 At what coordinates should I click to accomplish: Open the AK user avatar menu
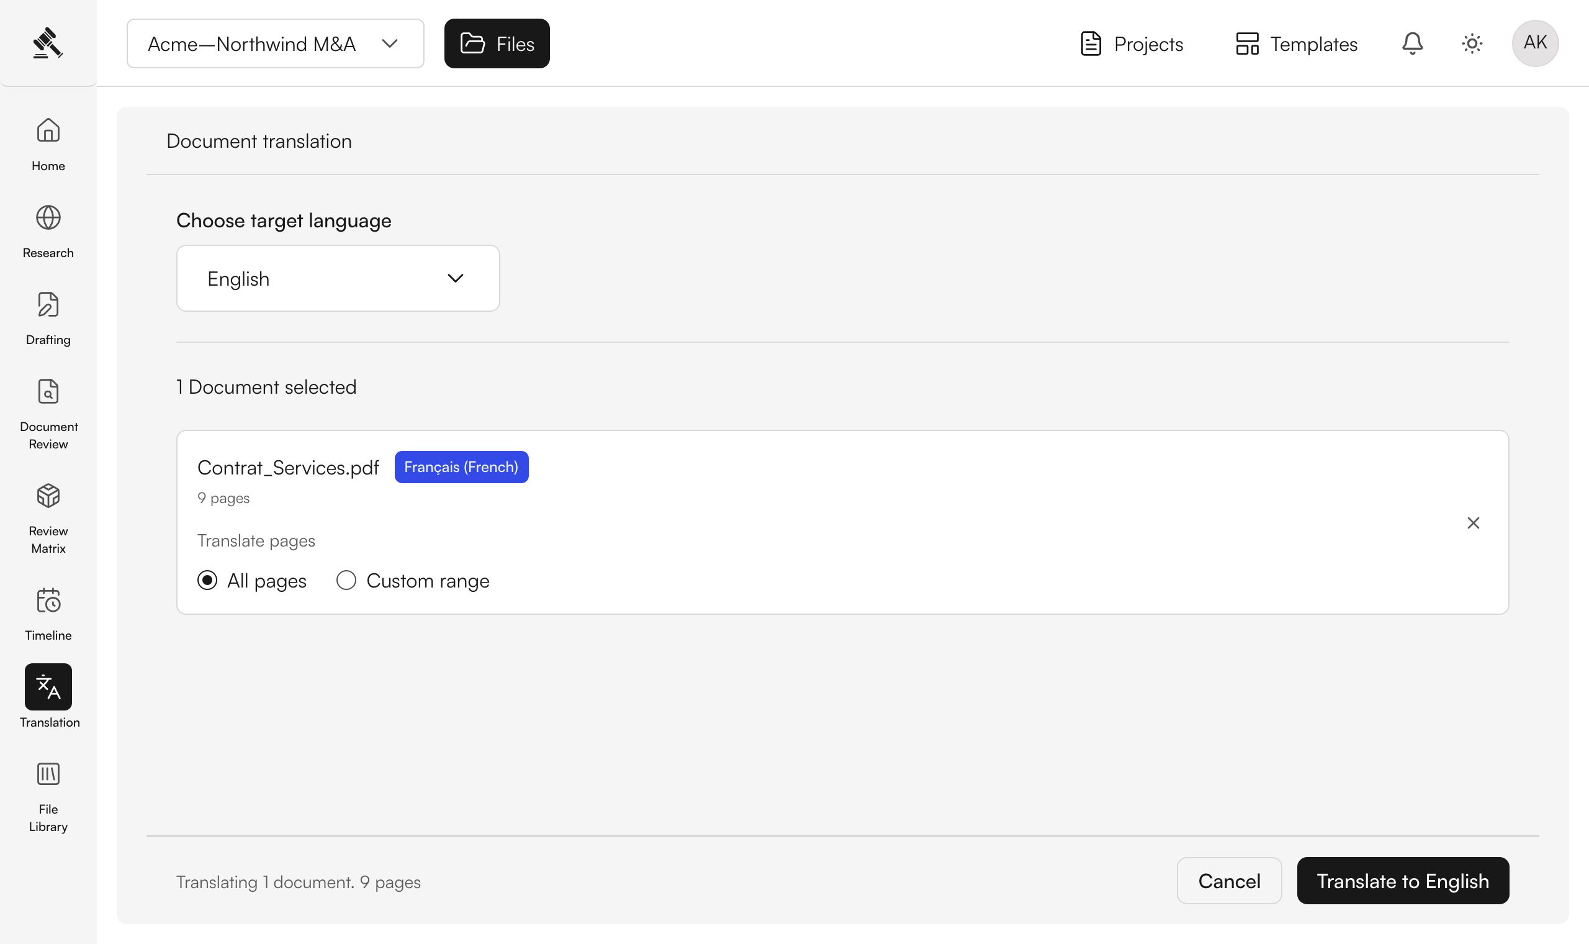[x=1535, y=43]
